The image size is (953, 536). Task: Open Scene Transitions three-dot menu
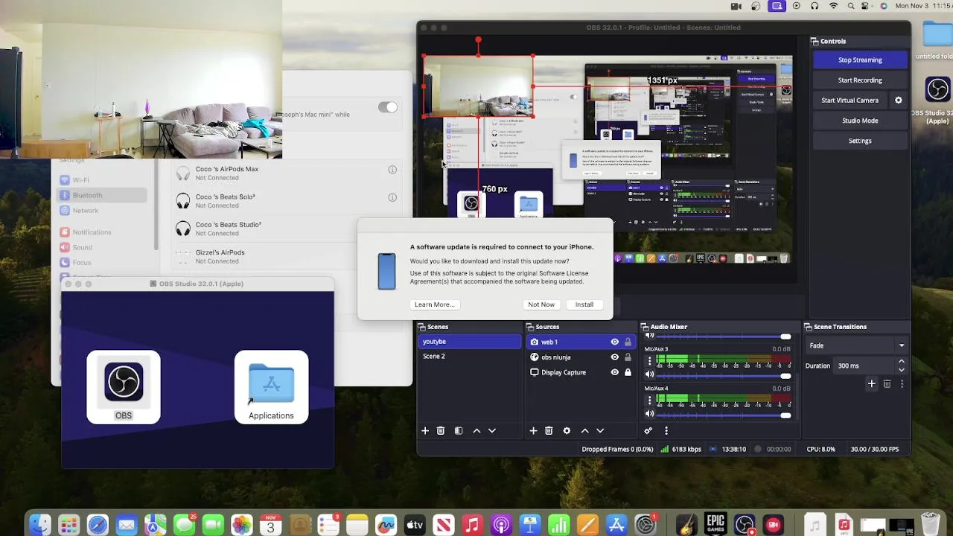click(902, 383)
